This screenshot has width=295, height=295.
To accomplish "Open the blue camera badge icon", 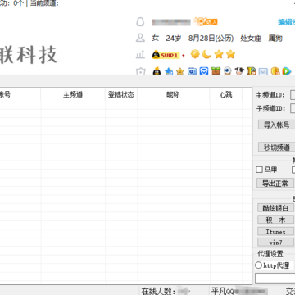I will point(192,71).
